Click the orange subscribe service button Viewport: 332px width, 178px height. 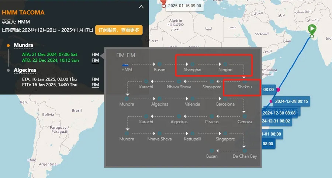click(119, 30)
